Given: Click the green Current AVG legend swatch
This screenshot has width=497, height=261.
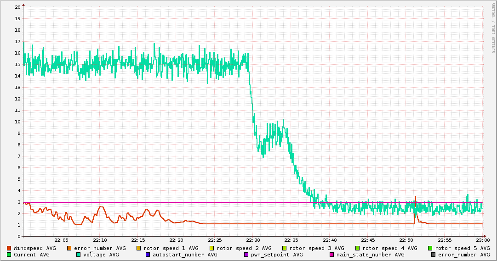Looking at the screenshot, I should click(9, 255).
